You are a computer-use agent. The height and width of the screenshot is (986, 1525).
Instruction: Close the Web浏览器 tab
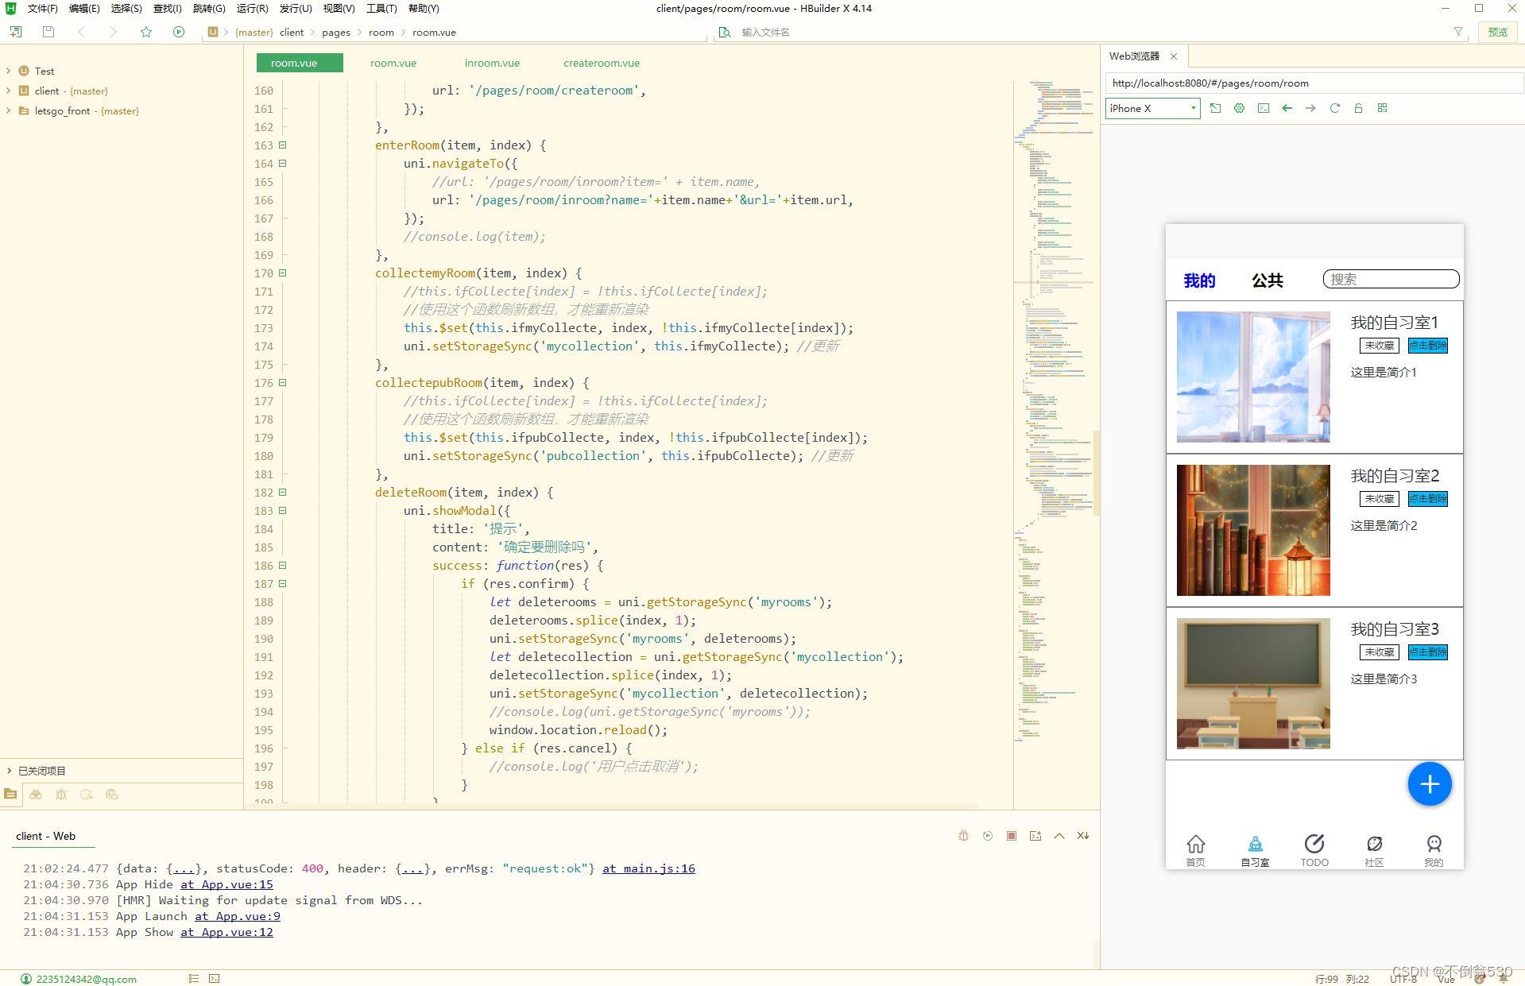coord(1174,56)
